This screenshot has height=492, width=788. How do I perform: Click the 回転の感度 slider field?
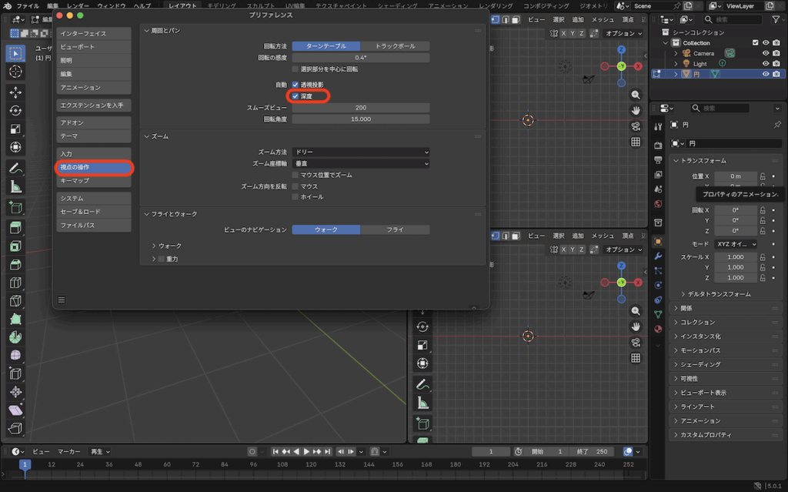coord(360,58)
